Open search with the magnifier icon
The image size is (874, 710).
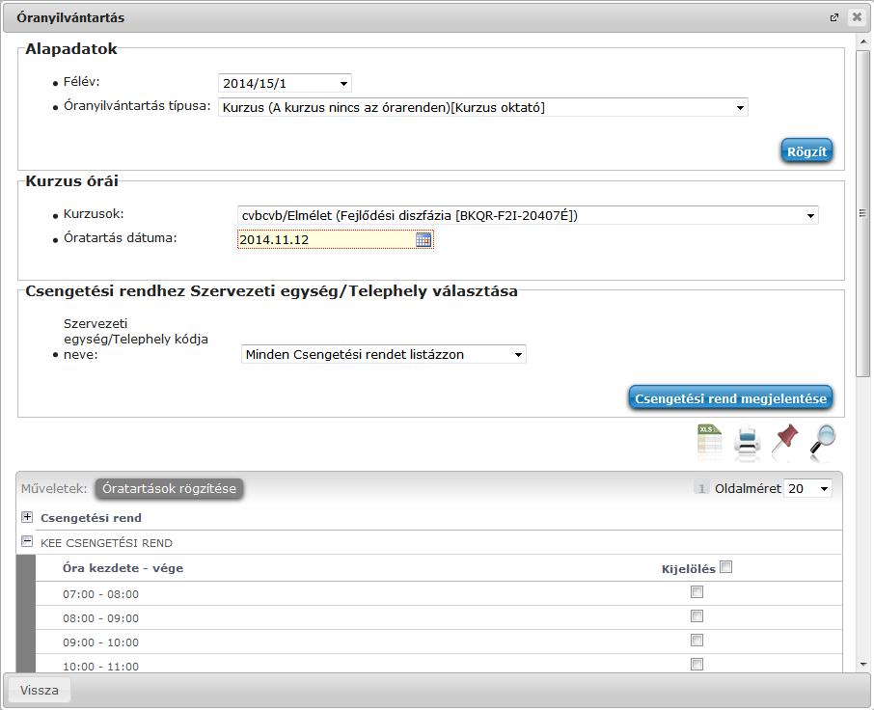click(823, 442)
